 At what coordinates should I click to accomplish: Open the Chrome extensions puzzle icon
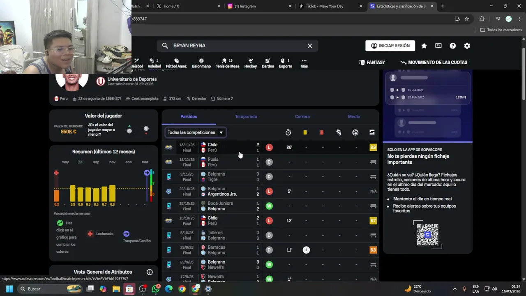[482, 19]
